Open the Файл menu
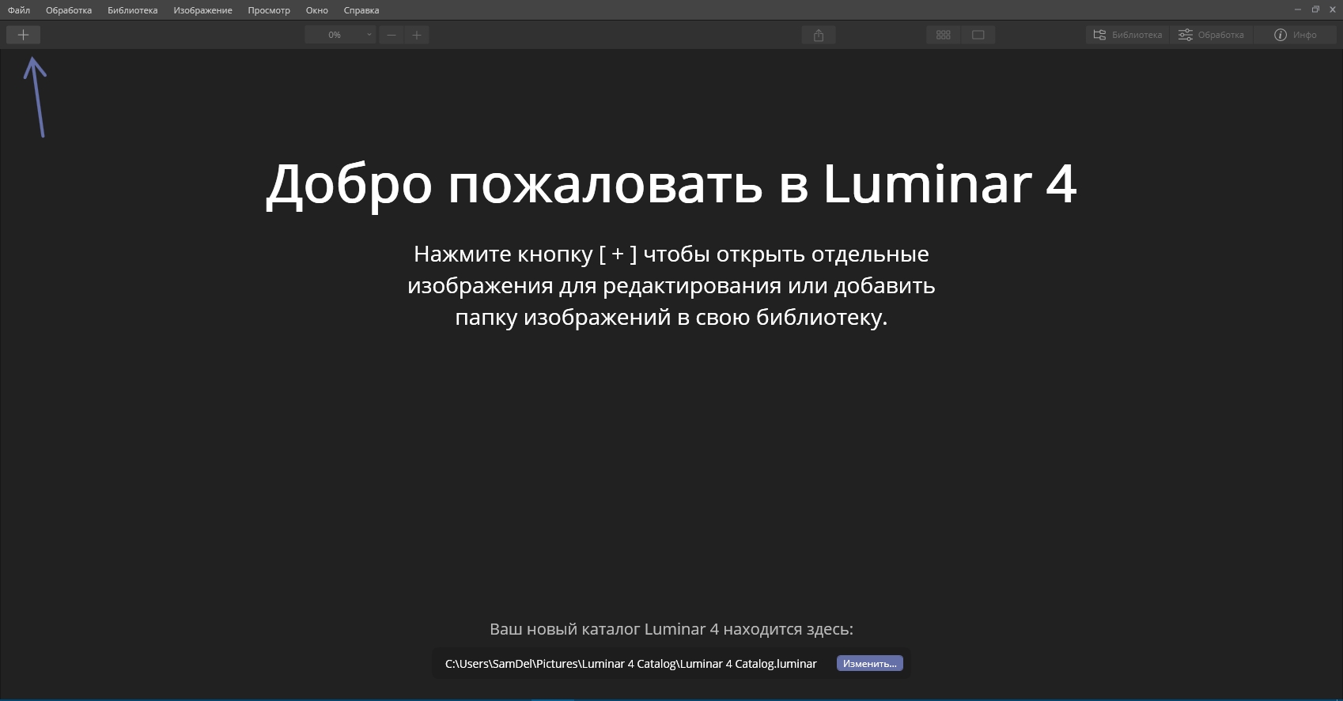The height and width of the screenshot is (701, 1343). (x=19, y=10)
